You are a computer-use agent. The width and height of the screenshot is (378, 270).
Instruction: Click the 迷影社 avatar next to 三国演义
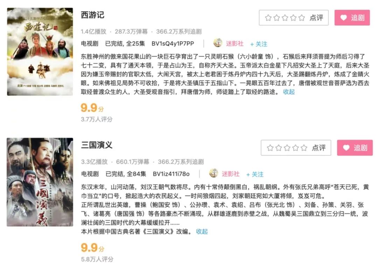point(213,173)
